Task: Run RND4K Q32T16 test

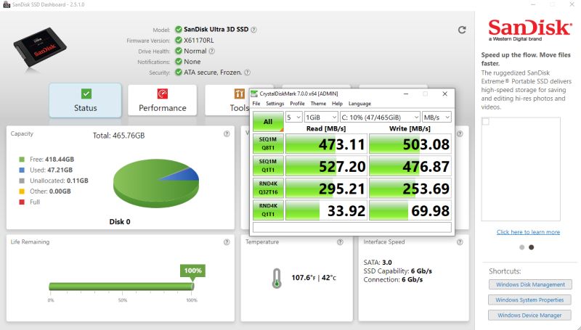Action: (x=268, y=188)
